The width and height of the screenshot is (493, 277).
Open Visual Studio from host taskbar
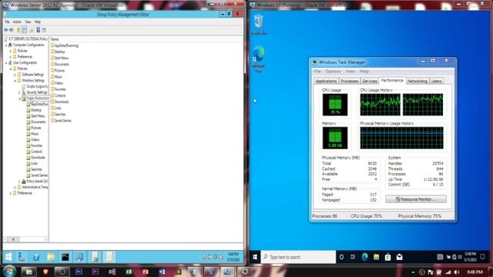pyautogui.click(x=112, y=272)
